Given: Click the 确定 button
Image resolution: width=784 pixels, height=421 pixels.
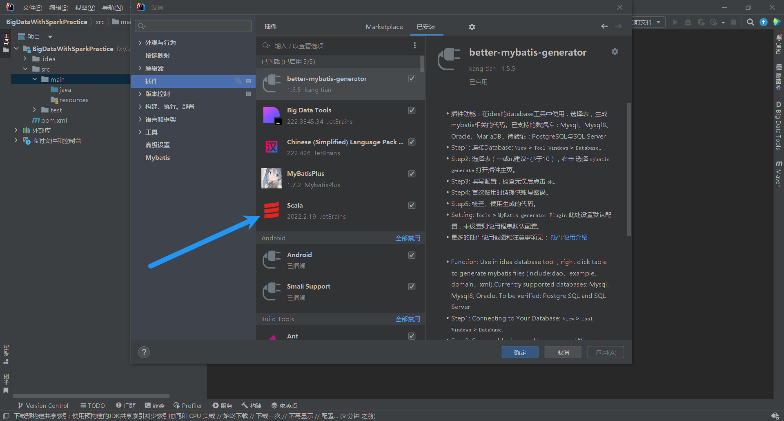Looking at the screenshot, I should pos(520,352).
